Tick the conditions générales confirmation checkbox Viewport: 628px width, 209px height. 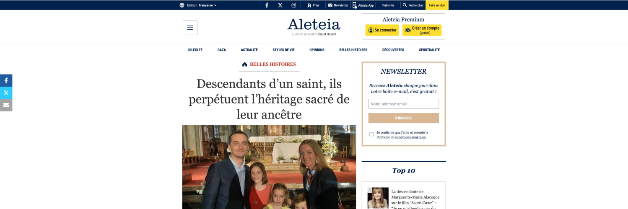(x=371, y=134)
